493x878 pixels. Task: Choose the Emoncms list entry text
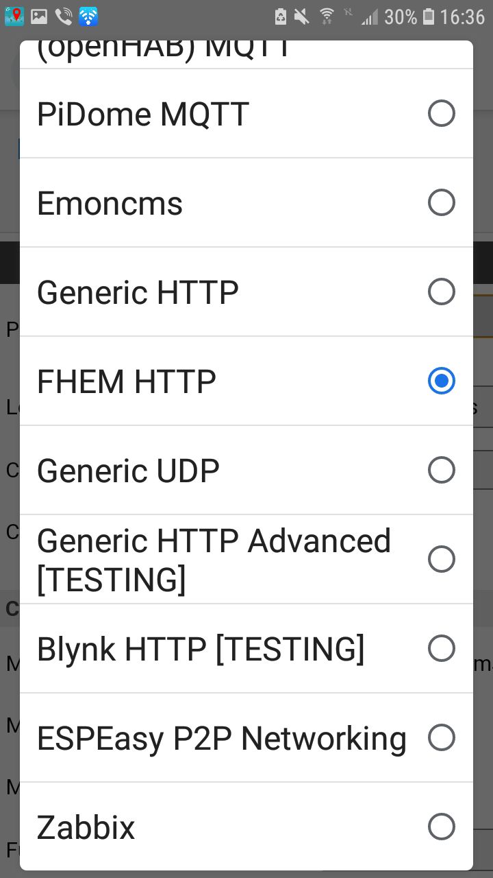pyautogui.click(x=110, y=203)
